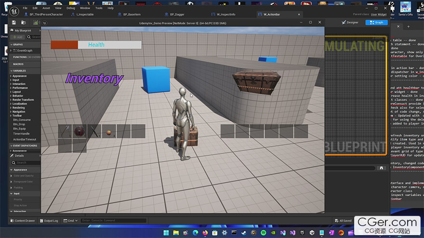
Task: Open the Tools menu
Action: [99, 8]
